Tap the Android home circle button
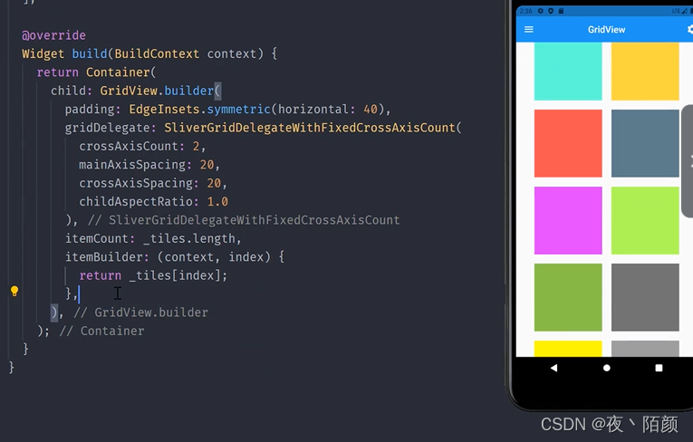The width and height of the screenshot is (693, 442). [x=606, y=368]
